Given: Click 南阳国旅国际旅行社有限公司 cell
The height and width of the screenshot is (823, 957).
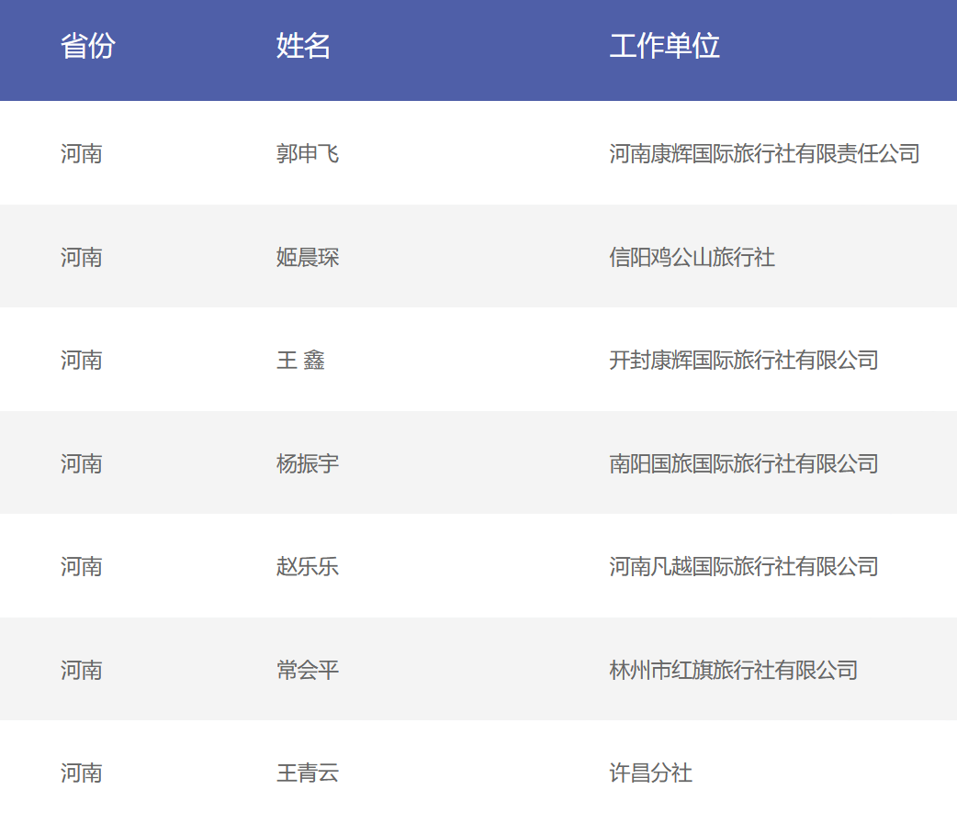Looking at the screenshot, I should click(743, 464).
